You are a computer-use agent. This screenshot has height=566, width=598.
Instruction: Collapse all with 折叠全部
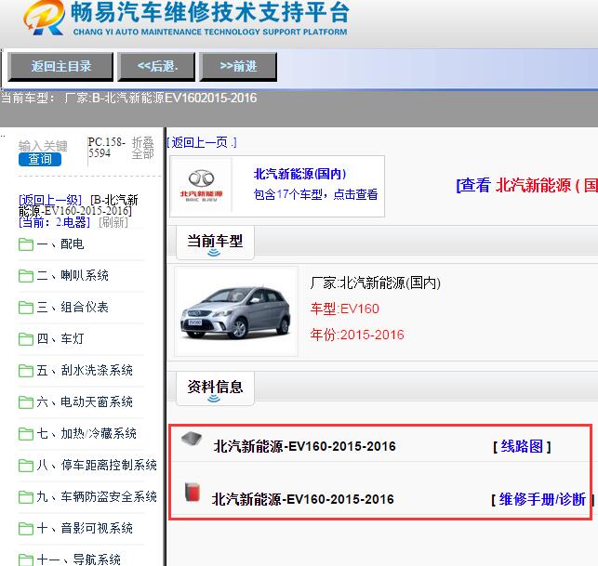[x=143, y=148]
